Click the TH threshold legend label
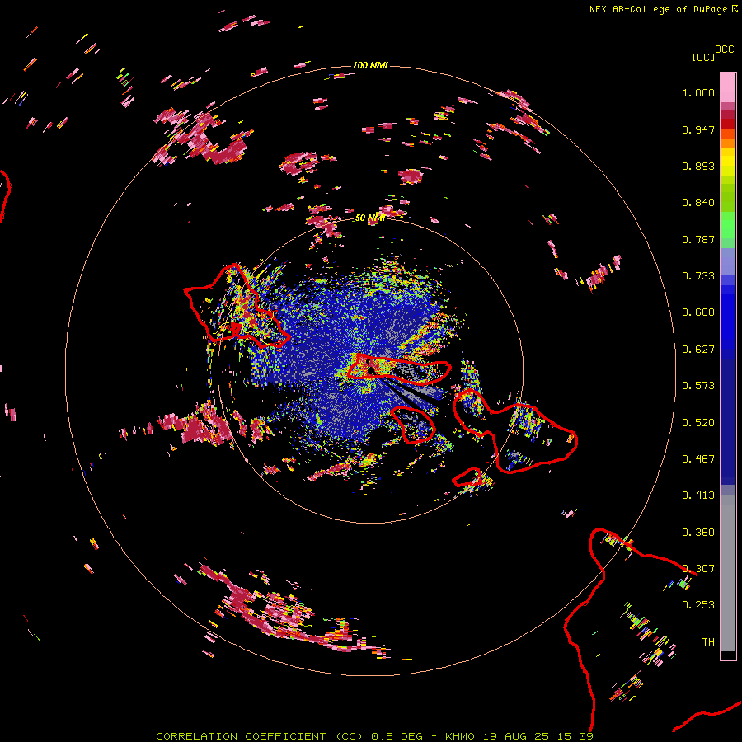 click(x=708, y=642)
